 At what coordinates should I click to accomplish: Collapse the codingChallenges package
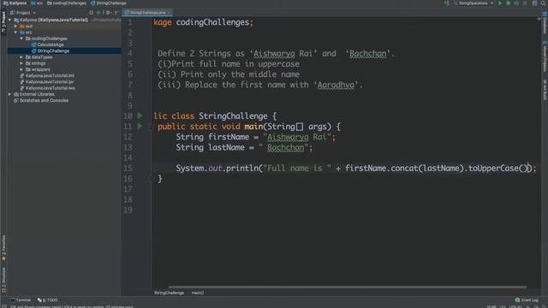pyautogui.click(x=21, y=38)
